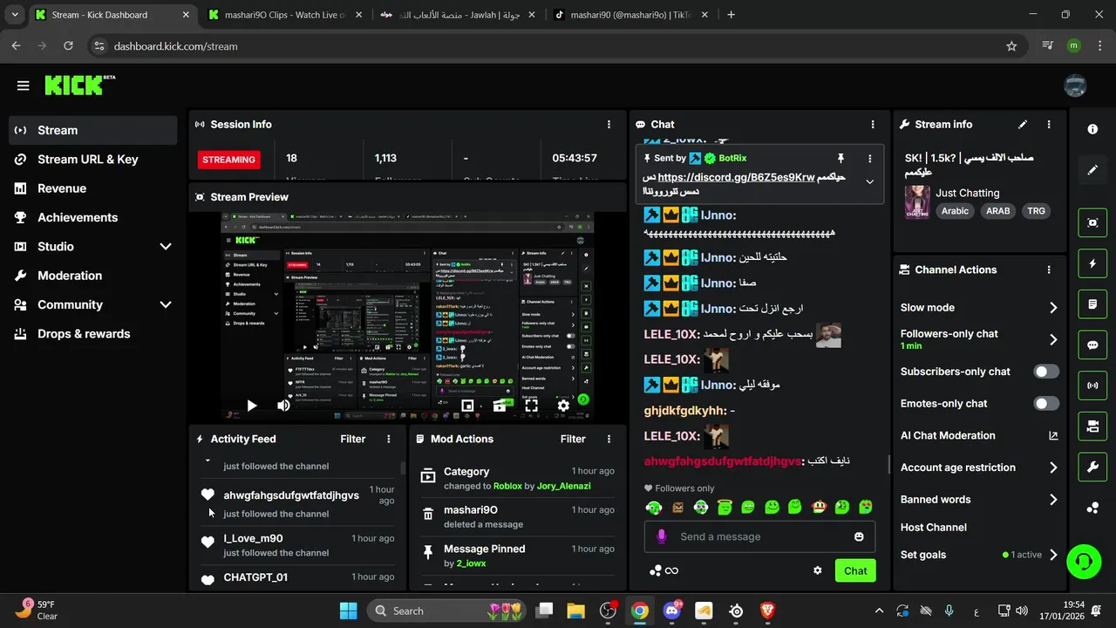This screenshot has height=628, width=1116.
Task: Open Activity Feed Filter dropdown
Action: [352, 440]
